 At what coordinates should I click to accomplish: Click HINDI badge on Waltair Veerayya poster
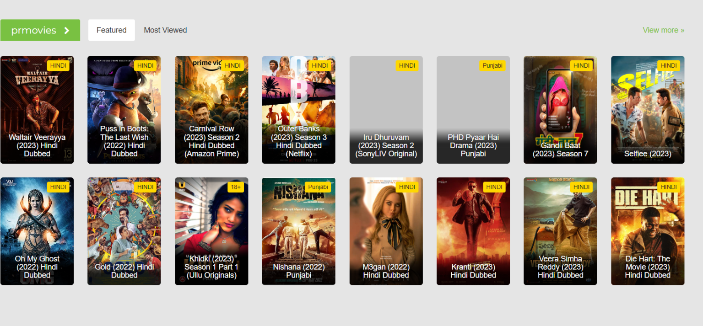[58, 65]
